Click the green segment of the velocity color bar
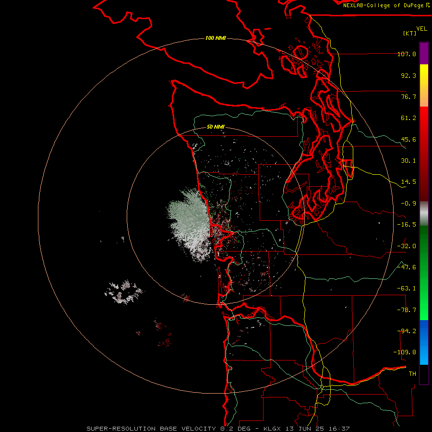 (x=424, y=273)
